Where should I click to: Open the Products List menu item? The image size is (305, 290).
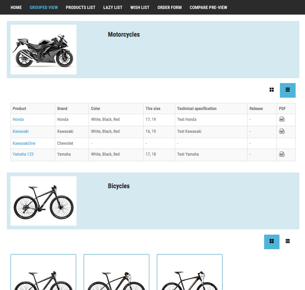pyautogui.click(x=81, y=7)
